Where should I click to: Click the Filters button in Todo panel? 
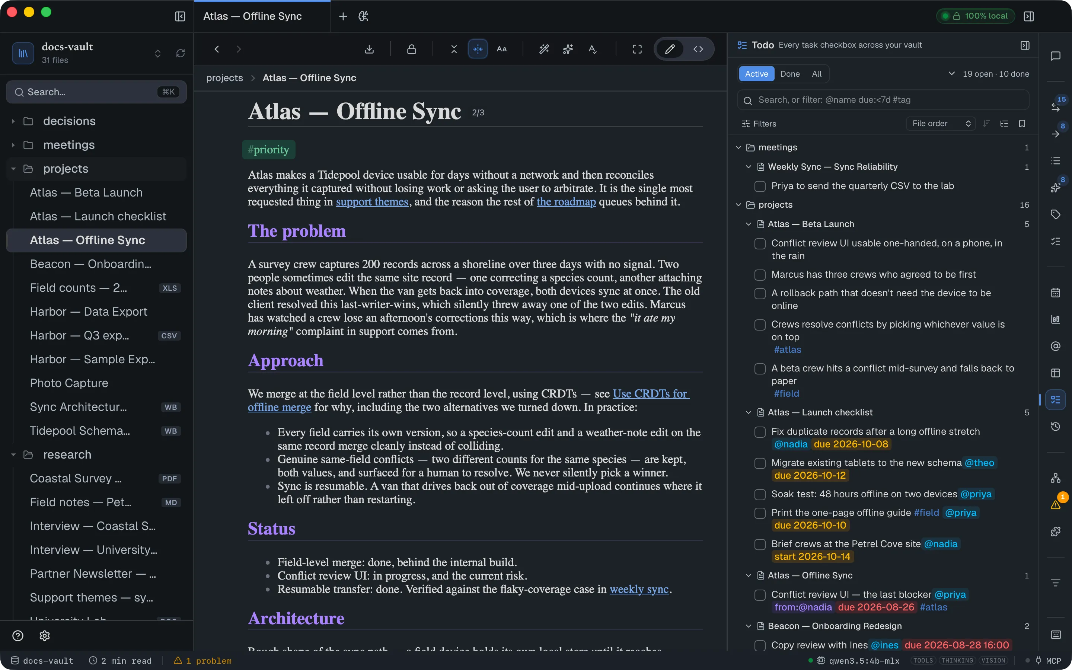click(759, 124)
